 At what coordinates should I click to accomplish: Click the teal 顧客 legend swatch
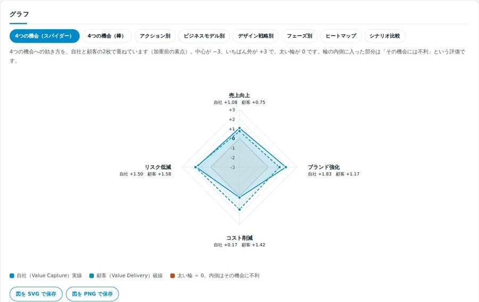coord(92,276)
